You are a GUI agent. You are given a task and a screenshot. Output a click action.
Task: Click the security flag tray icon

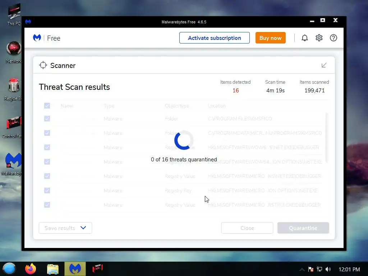point(311,269)
